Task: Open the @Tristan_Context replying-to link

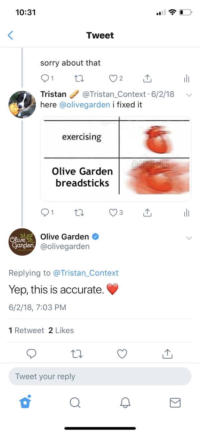Action: tap(85, 273)
